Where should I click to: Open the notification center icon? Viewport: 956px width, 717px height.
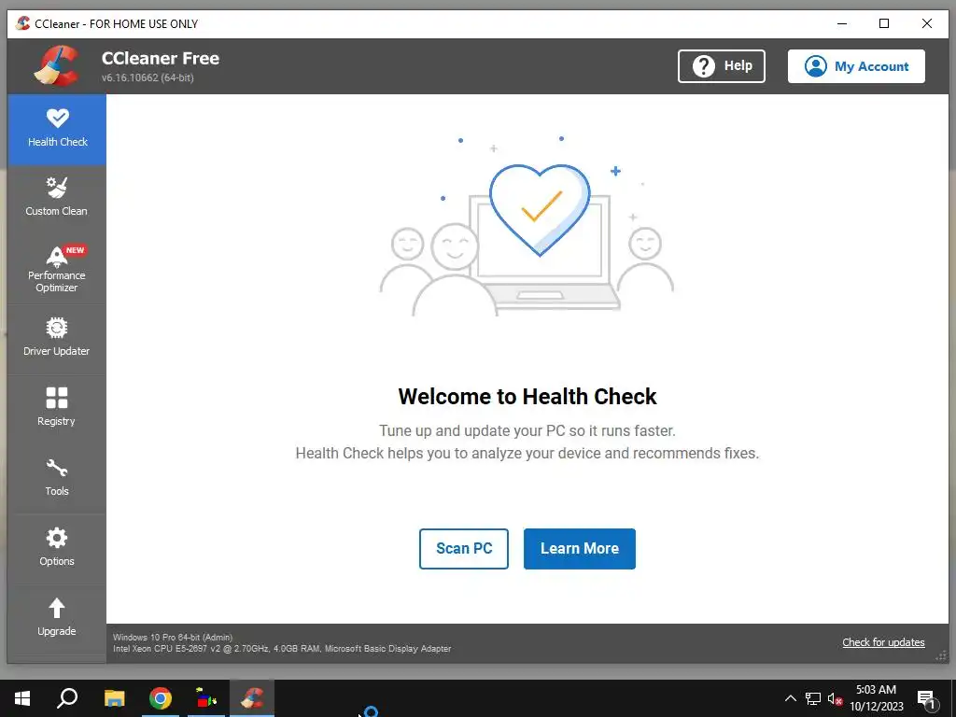click(927, 700)
